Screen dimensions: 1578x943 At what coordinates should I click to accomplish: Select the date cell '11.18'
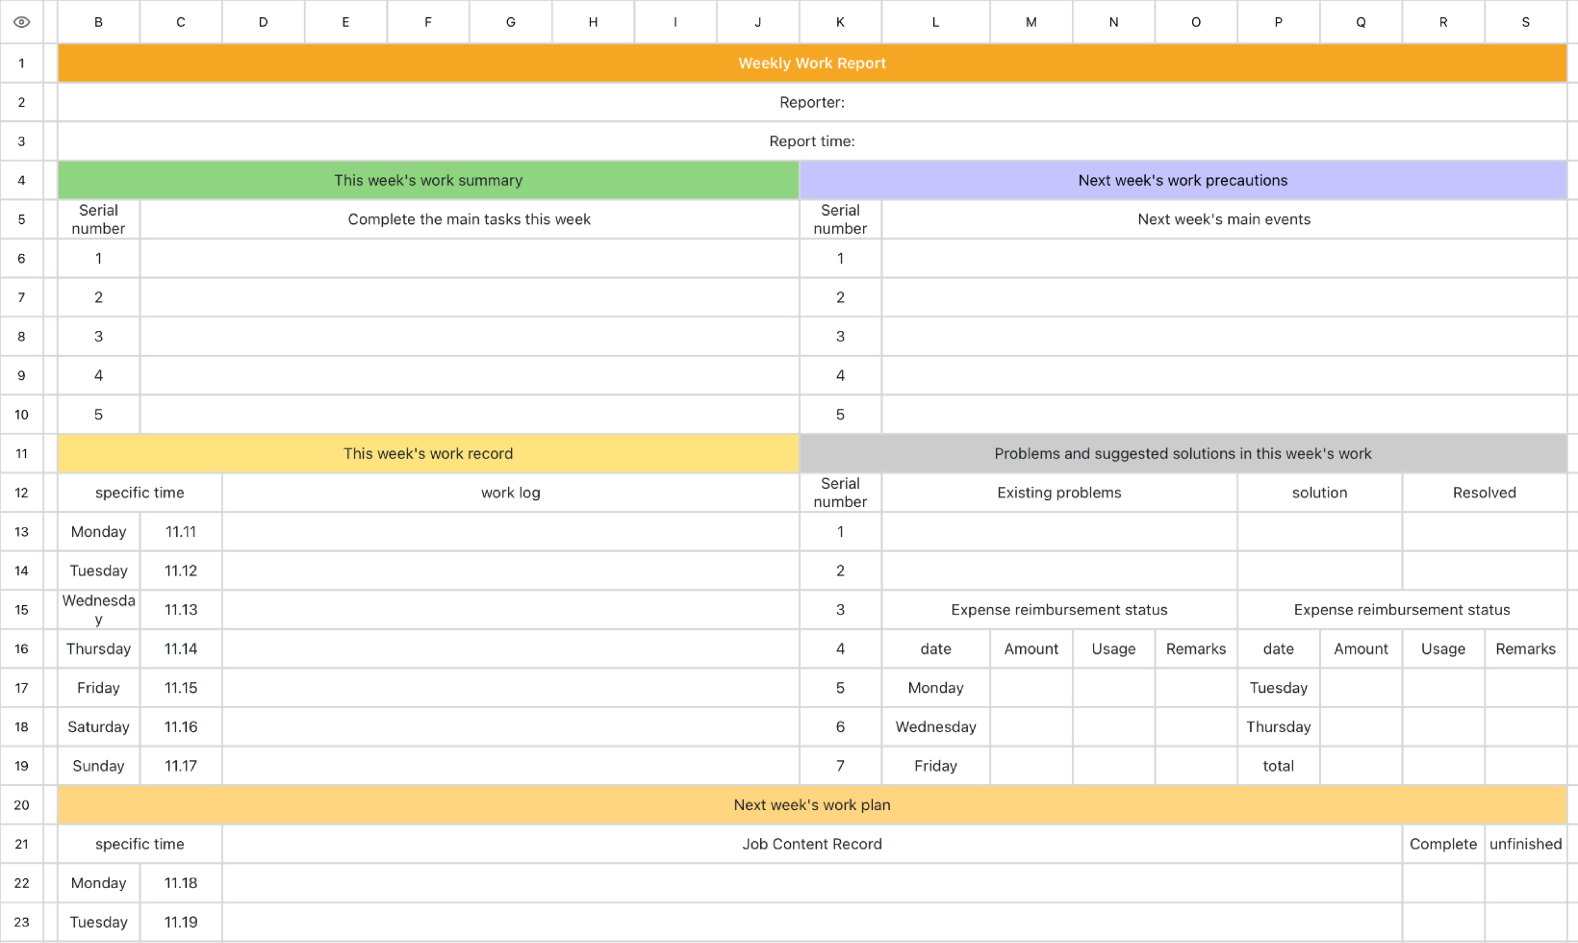pos(181,883)
